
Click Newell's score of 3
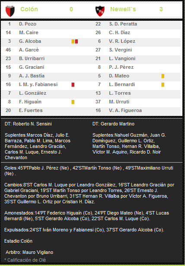(161, 9)
